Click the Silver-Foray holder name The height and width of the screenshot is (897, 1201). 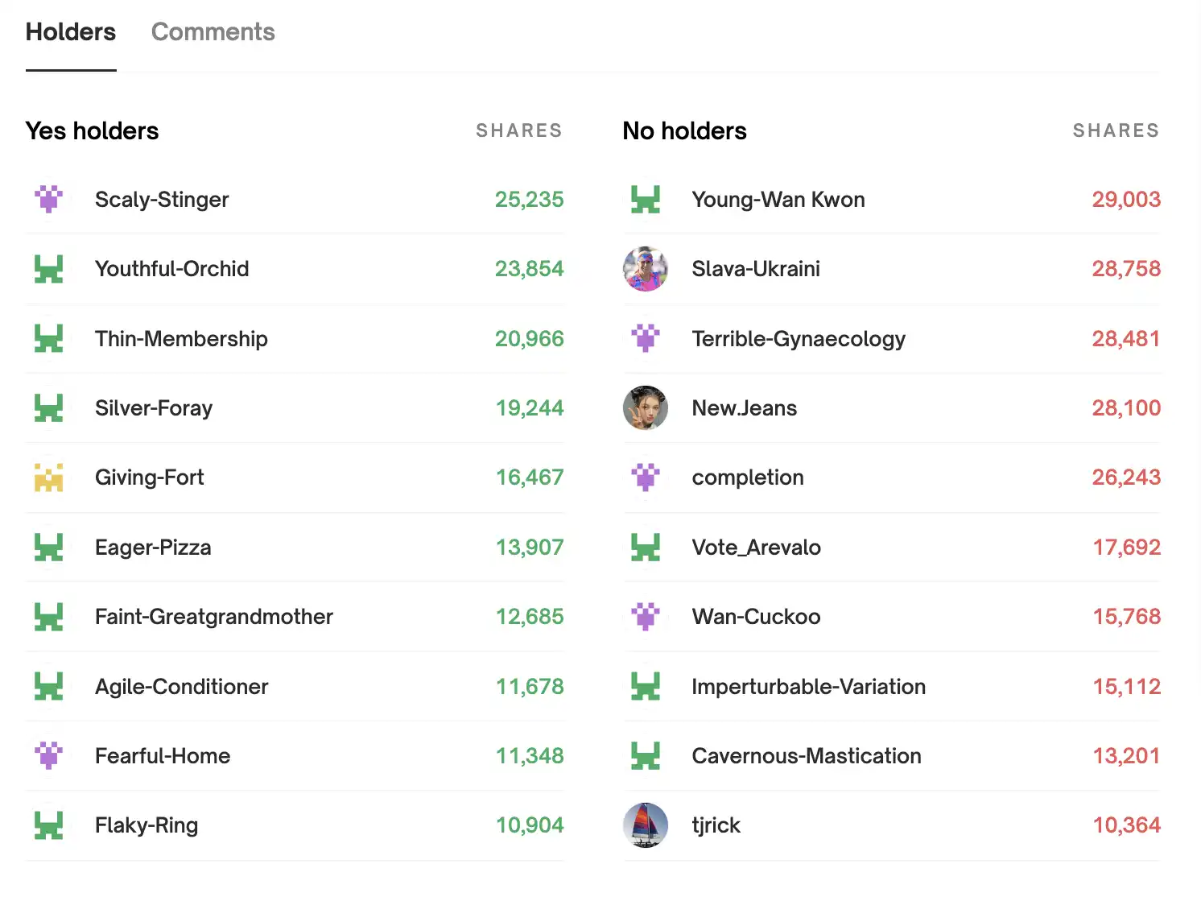pos(154,408)
